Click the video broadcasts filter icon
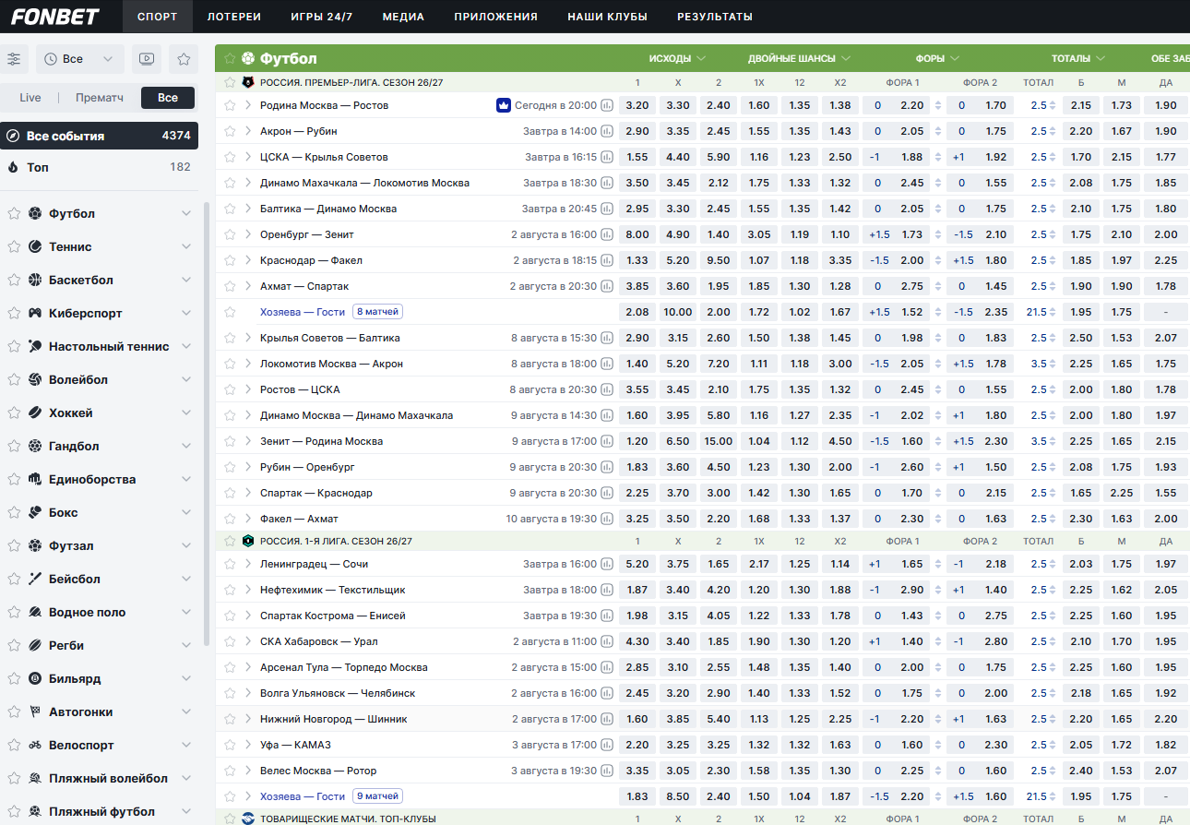 [x=146, y=59]
